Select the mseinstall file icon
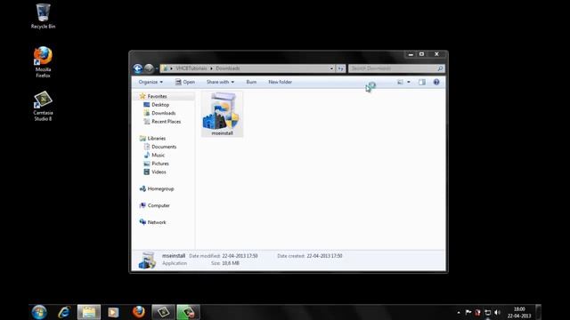 pos(222,115)
